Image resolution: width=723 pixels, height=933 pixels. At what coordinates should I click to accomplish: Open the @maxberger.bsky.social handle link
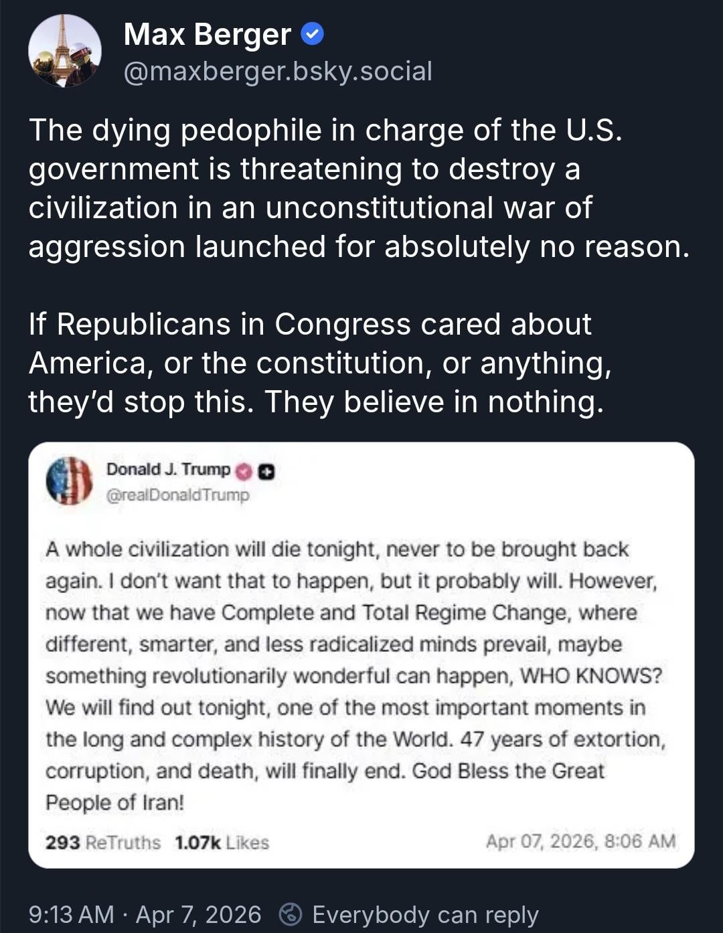(x=278, y=71)
